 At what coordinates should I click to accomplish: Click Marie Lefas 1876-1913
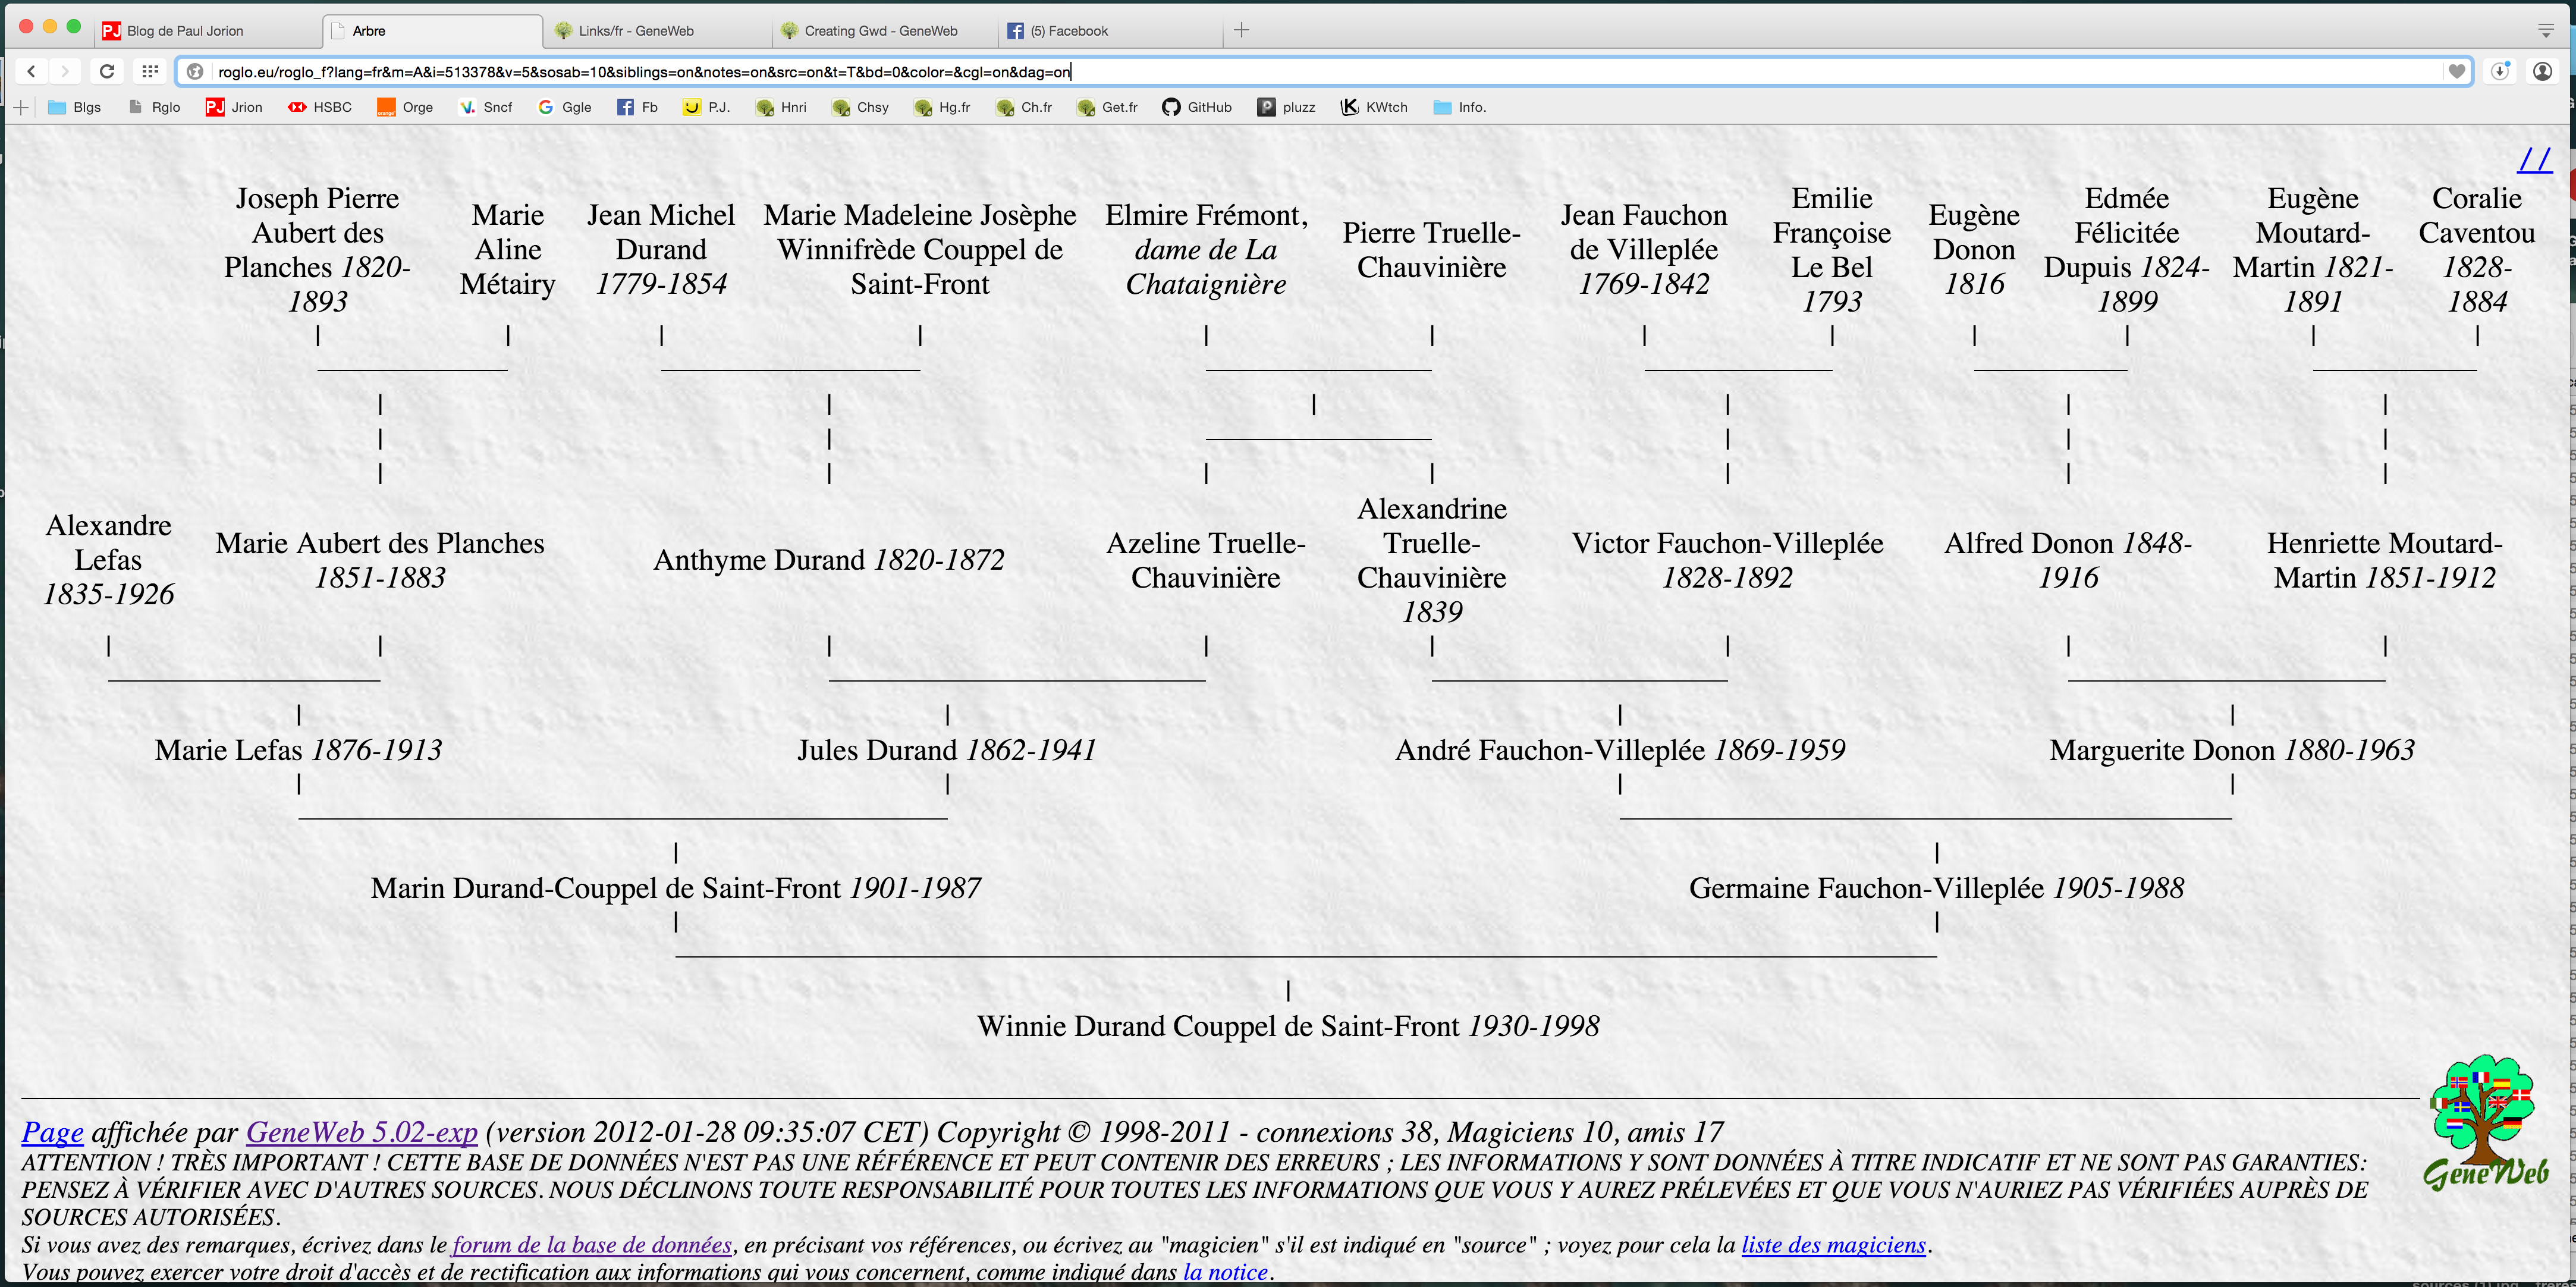(x=298, y=750)
